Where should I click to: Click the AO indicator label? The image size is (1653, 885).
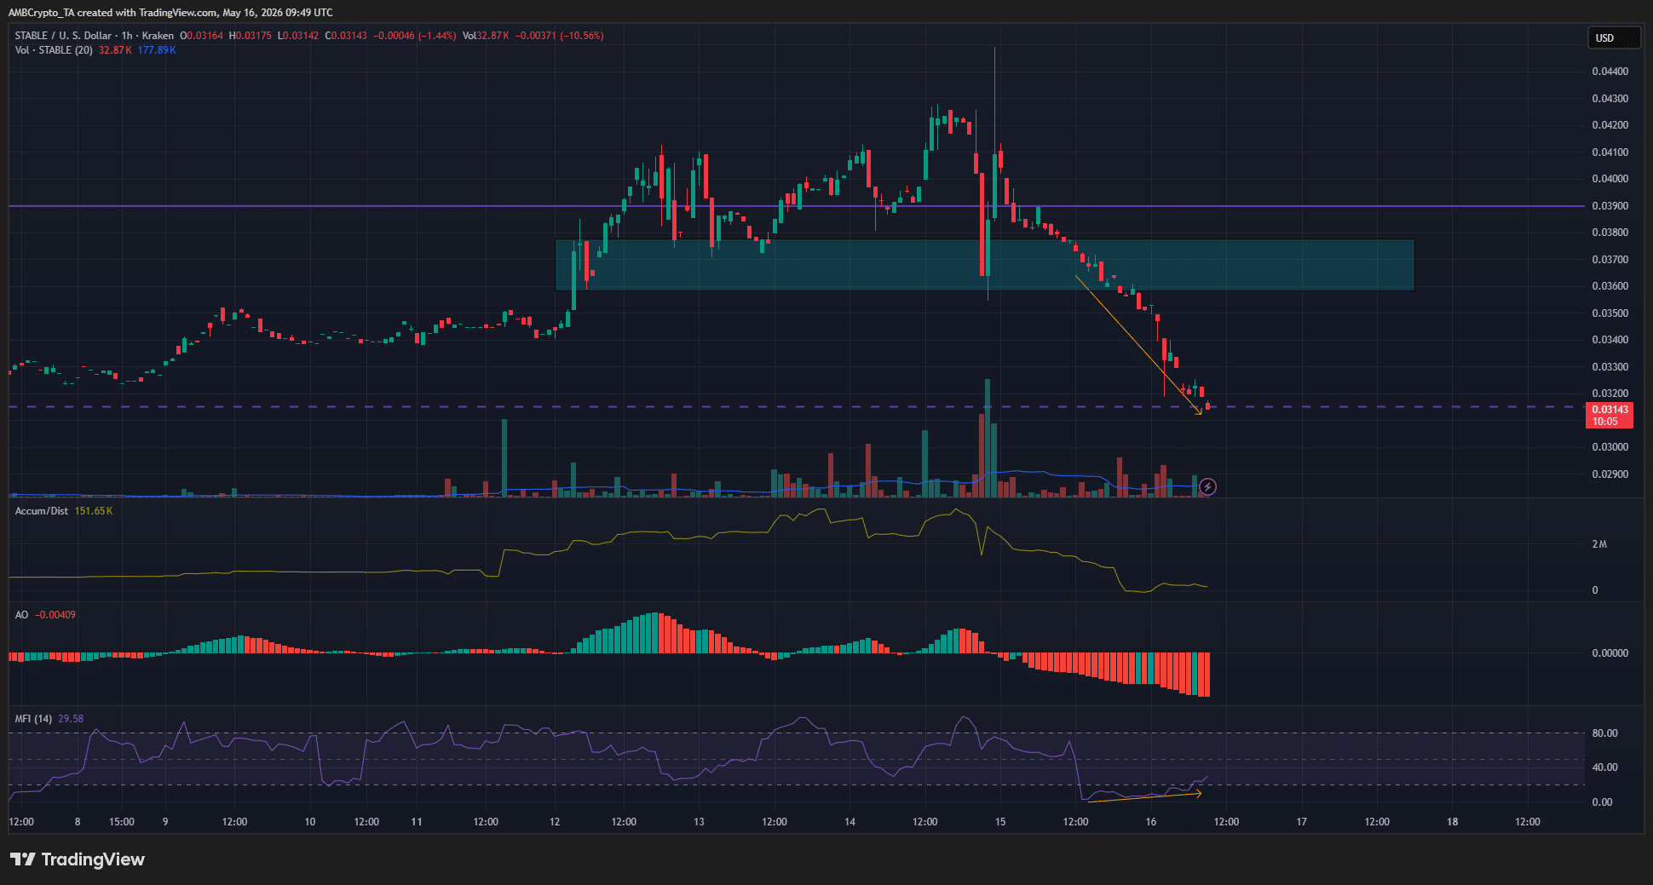[x=21, y=615]
